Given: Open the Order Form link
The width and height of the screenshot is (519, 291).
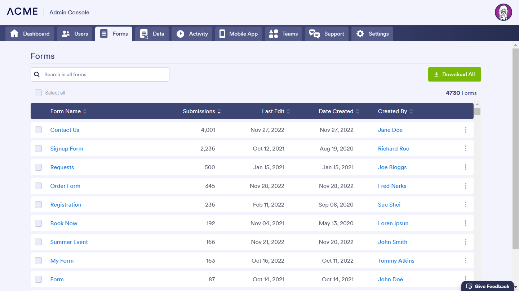Looking at the screenshot, I should (x=65, y=186).
